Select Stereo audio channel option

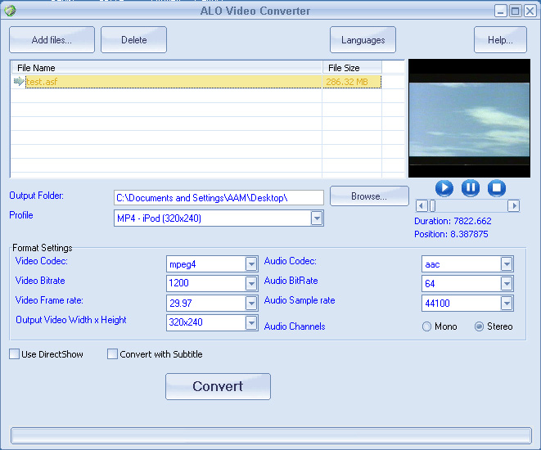point(480,326)
